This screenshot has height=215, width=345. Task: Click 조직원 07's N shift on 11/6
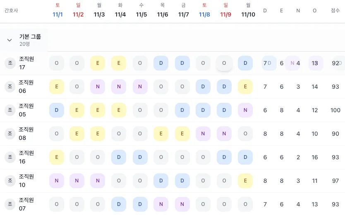tap(161, 204)
